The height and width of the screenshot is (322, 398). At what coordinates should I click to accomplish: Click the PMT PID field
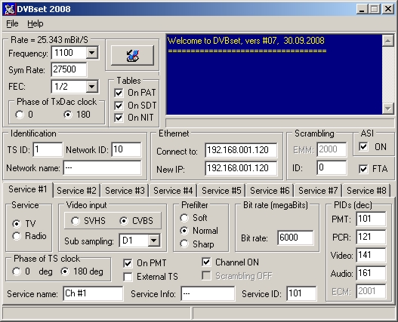(371, 219)
